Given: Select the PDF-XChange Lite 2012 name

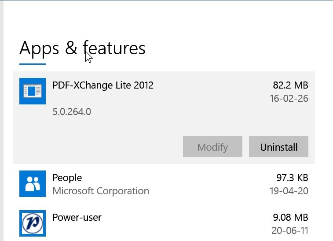Looking at the screenshot, I should pos(103,85).
